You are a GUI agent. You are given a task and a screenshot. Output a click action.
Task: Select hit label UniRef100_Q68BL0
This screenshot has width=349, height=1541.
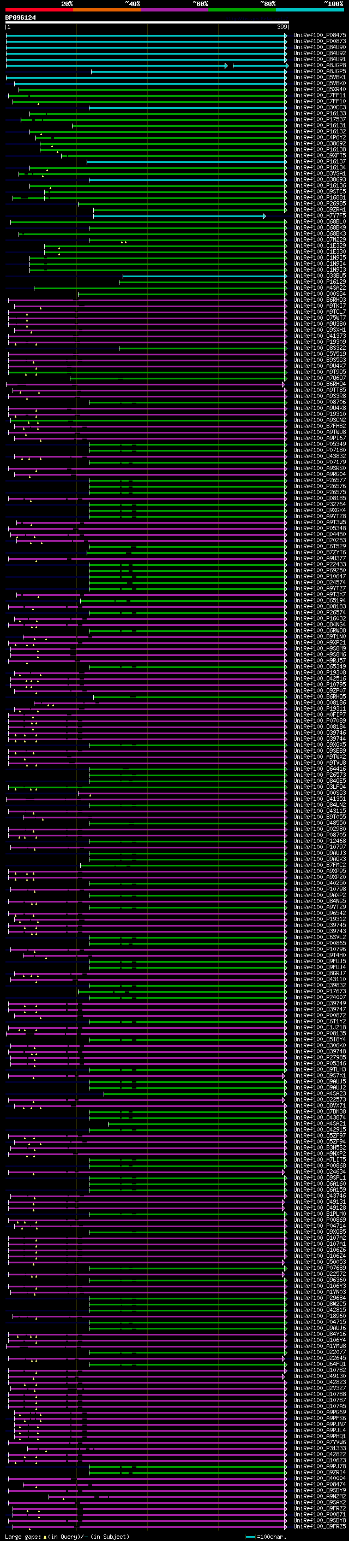(319, 222)
